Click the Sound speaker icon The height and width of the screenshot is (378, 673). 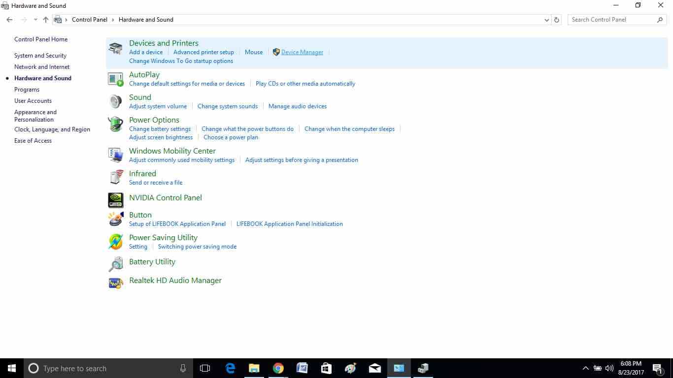pyautogui.click(x=115, y=101)
